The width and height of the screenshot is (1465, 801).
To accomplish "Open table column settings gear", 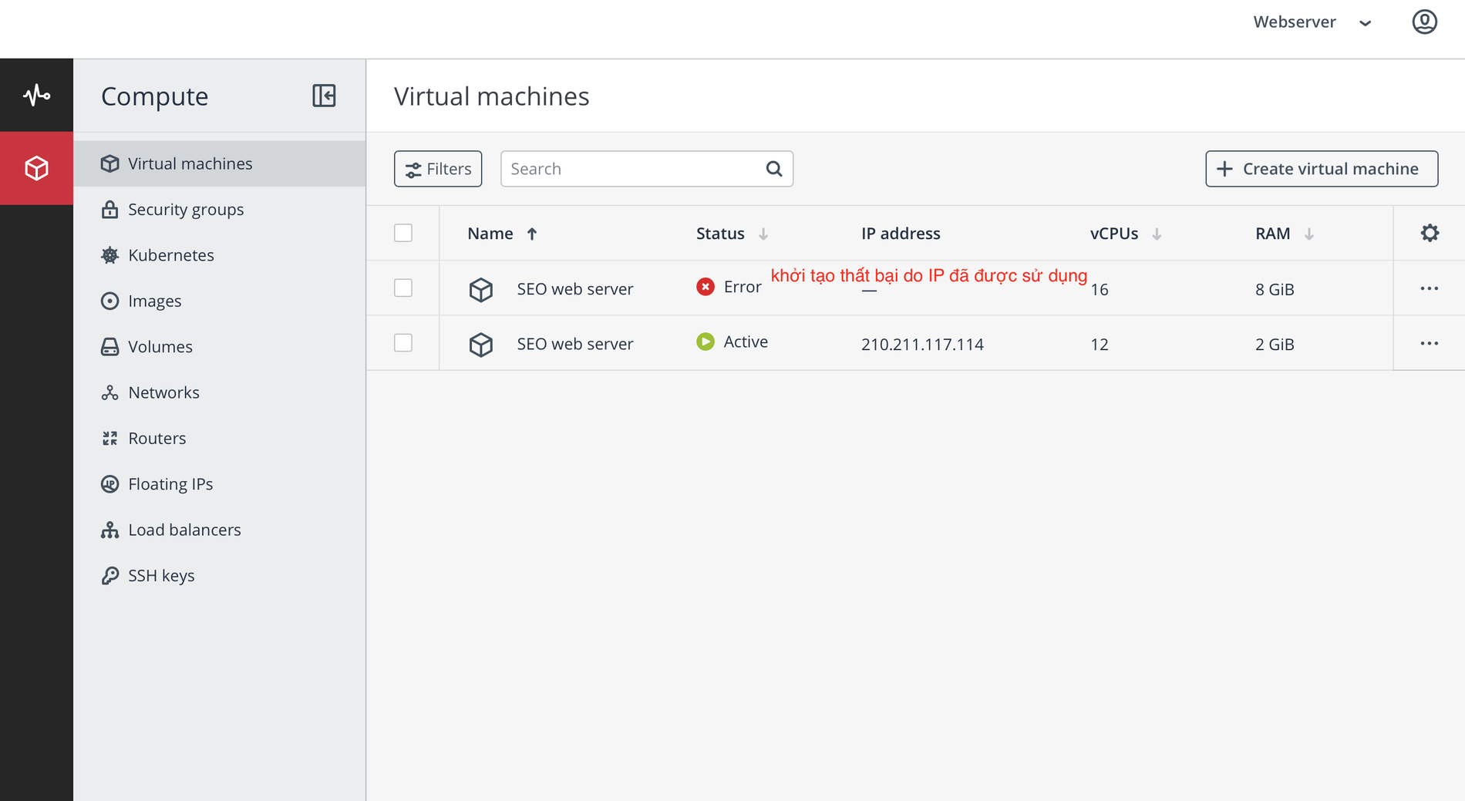I will (x=1429, y=233).
